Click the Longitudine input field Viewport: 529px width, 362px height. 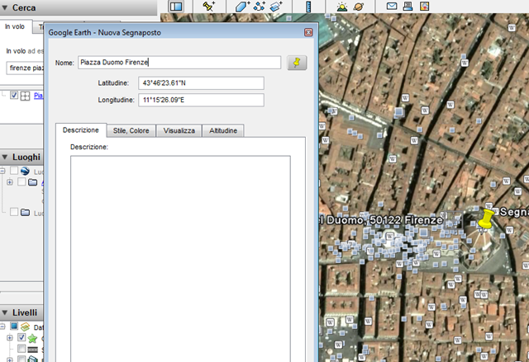pos(201,100)
